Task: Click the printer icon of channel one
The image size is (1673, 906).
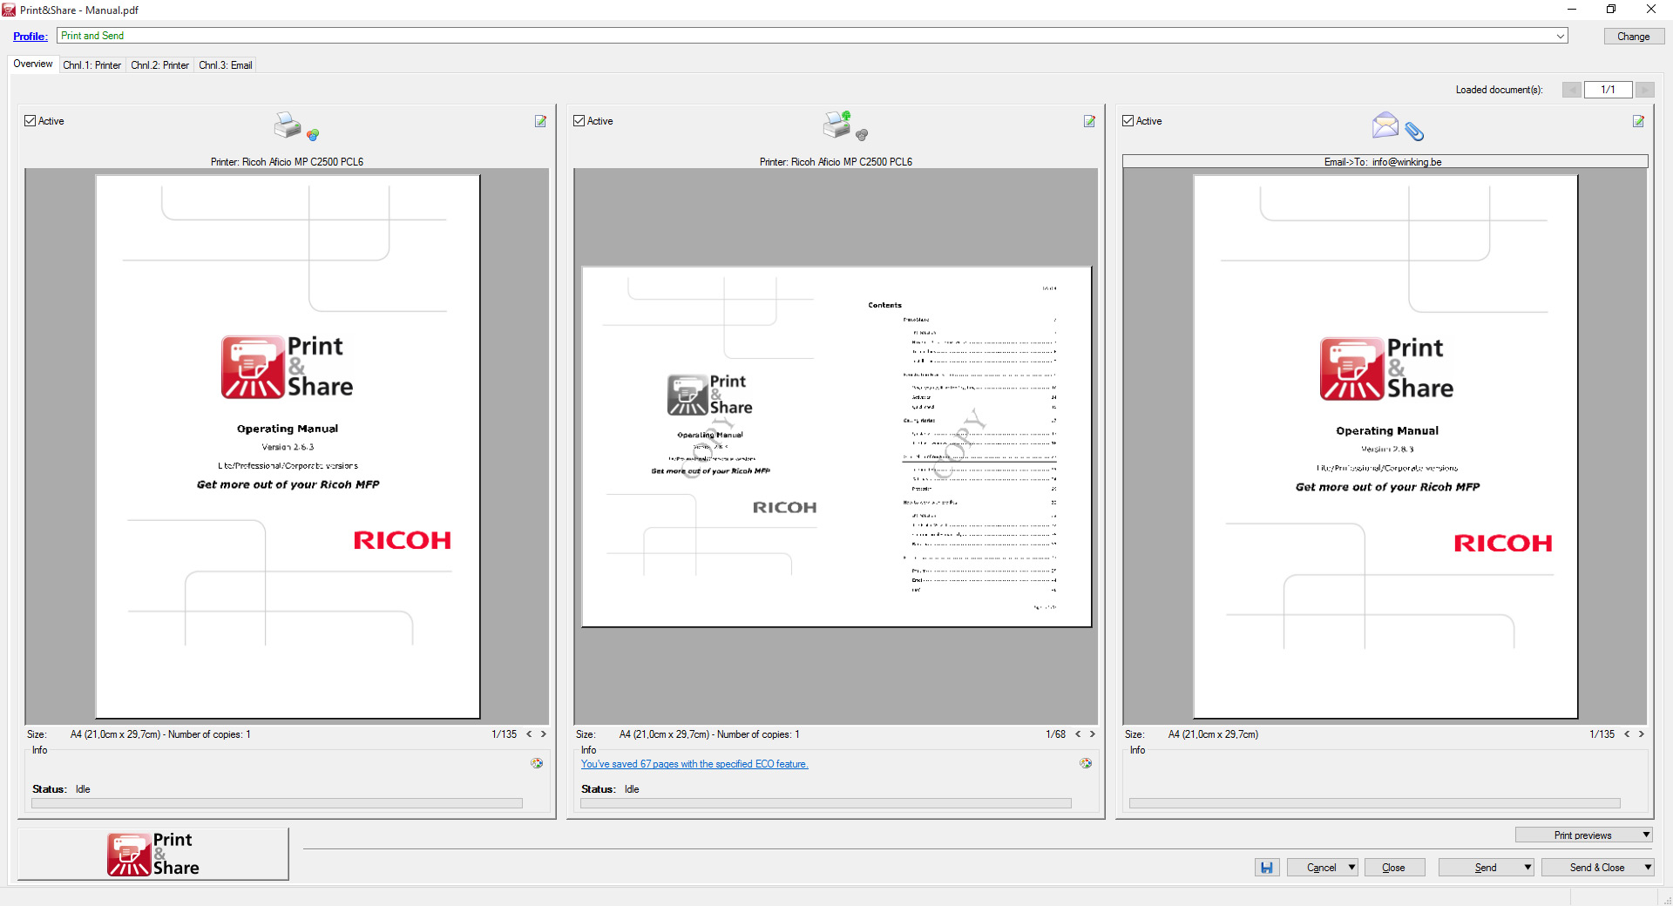Action: tap(288, 125)
